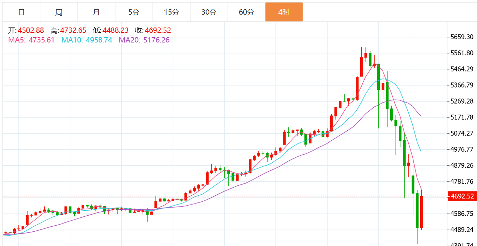Select the 周 weekly timeframe tab
The height and width of the screenshot is (246, 477).
[59, 12]
